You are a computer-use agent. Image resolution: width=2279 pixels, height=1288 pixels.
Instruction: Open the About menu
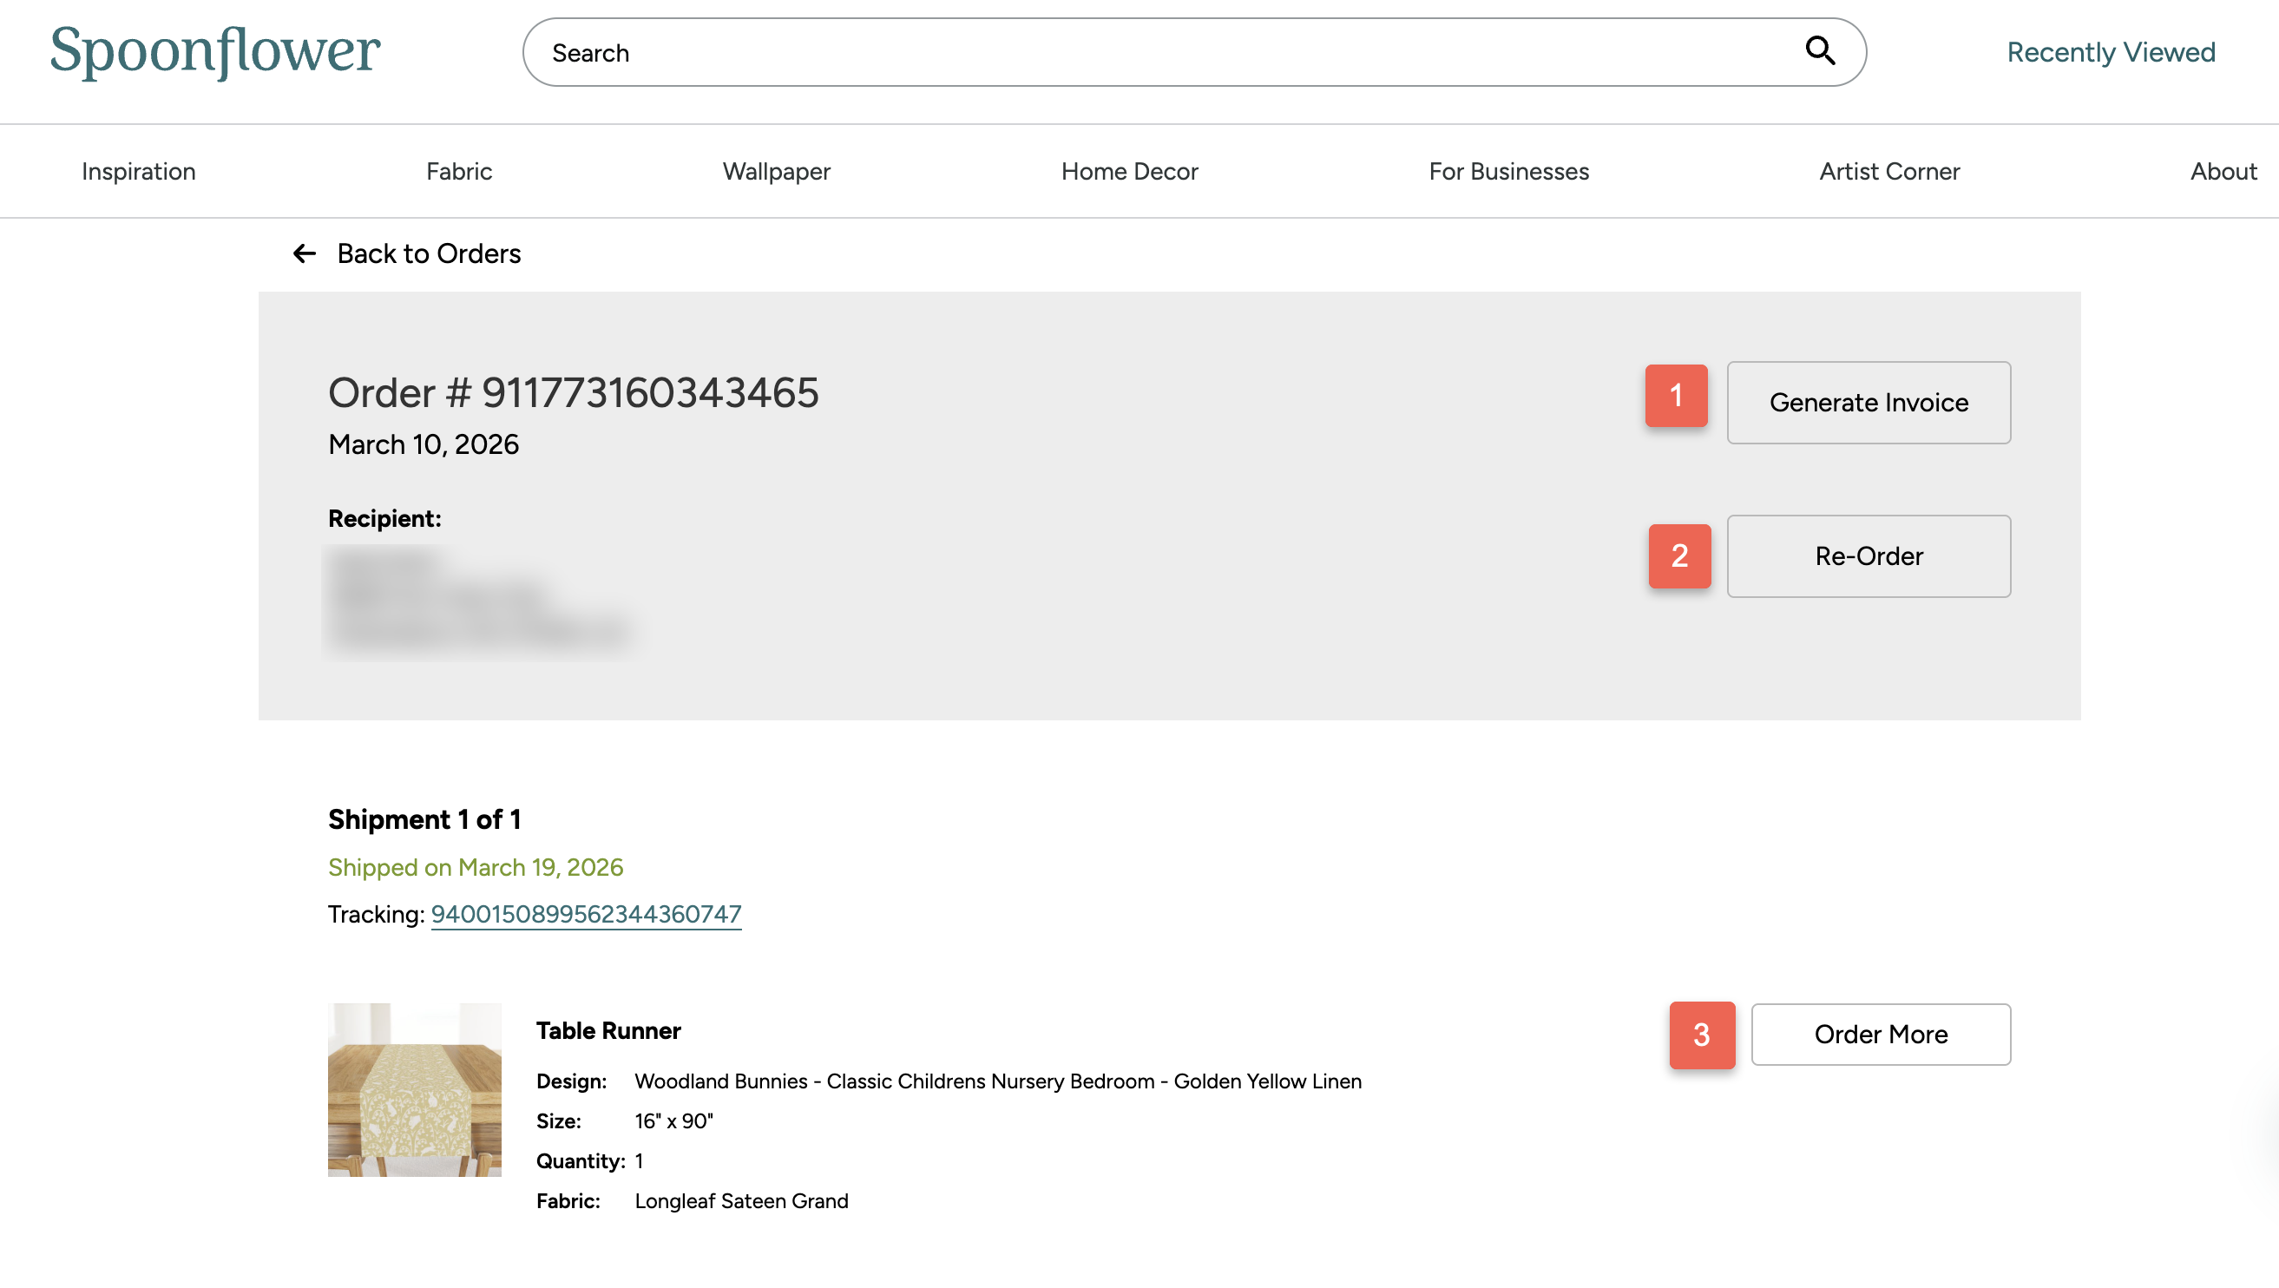[x=2223, y=172]
